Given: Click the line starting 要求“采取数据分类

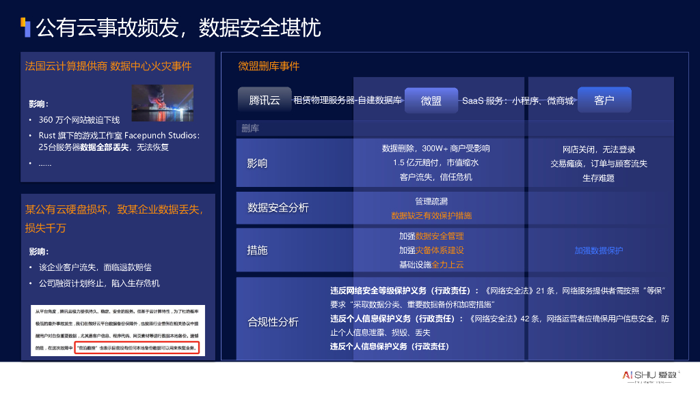Looking at the screenshot, I should (412, 305).
